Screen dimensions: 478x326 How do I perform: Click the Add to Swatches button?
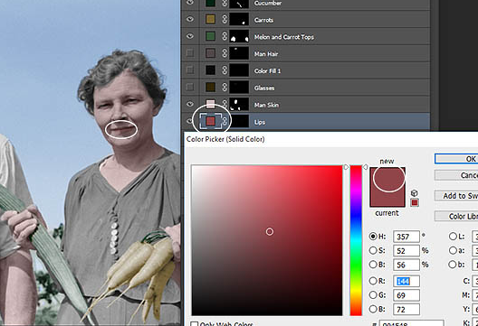point(456,196)
